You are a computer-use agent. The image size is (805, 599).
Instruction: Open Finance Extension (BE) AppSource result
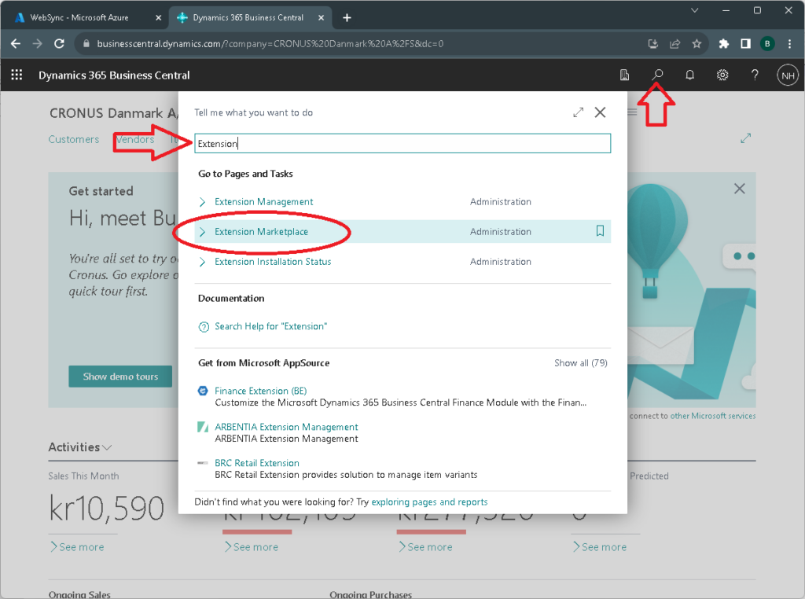pyautogui.click(x=262, y=391)
